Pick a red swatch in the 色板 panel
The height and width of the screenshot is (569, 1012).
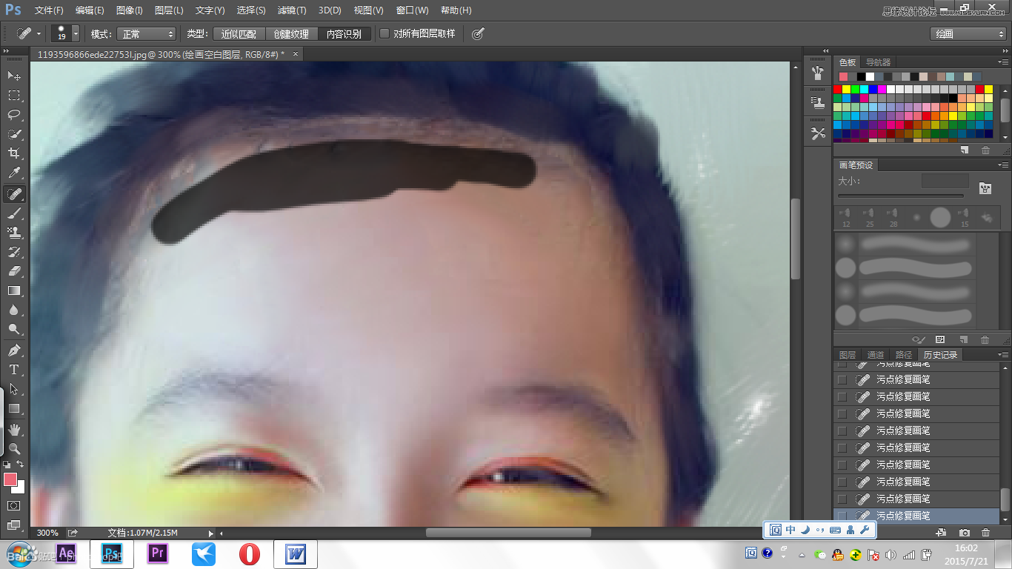pos(837,88)
